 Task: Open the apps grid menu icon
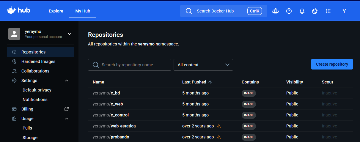point(328,11)
